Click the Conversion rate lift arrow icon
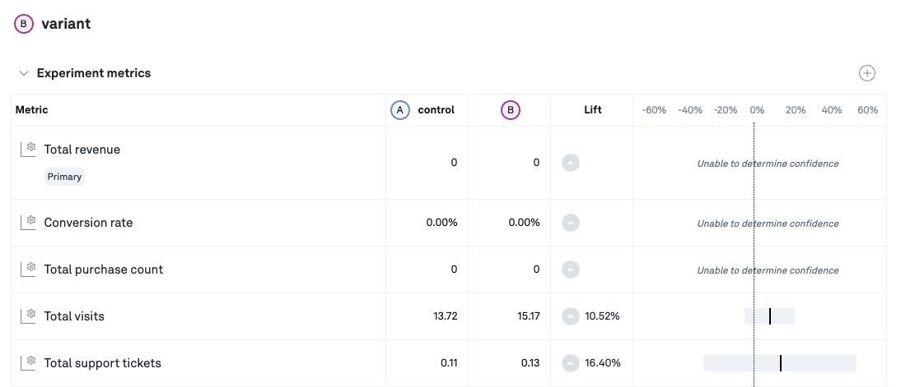Viewport: 901px width, 387px height. click(x=571, y=223)
